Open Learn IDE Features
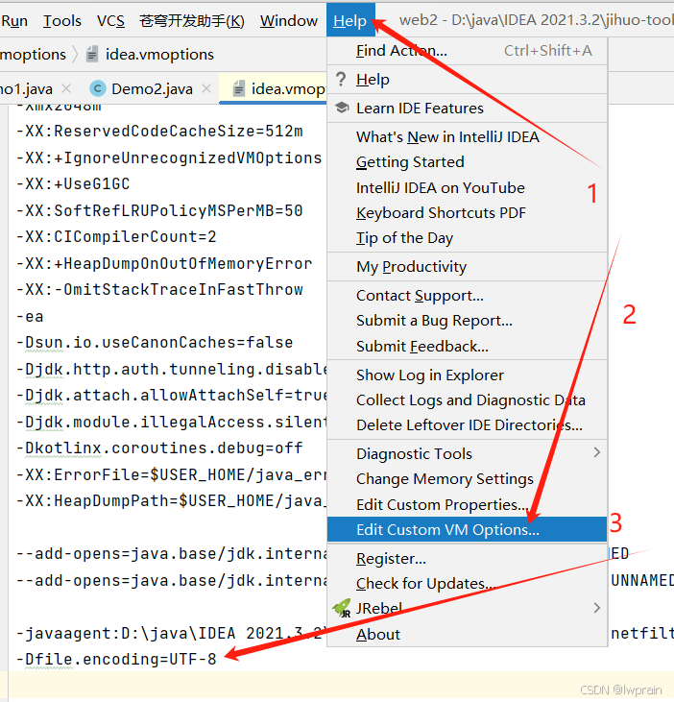674x702 pixels. (x=467, y=108)
